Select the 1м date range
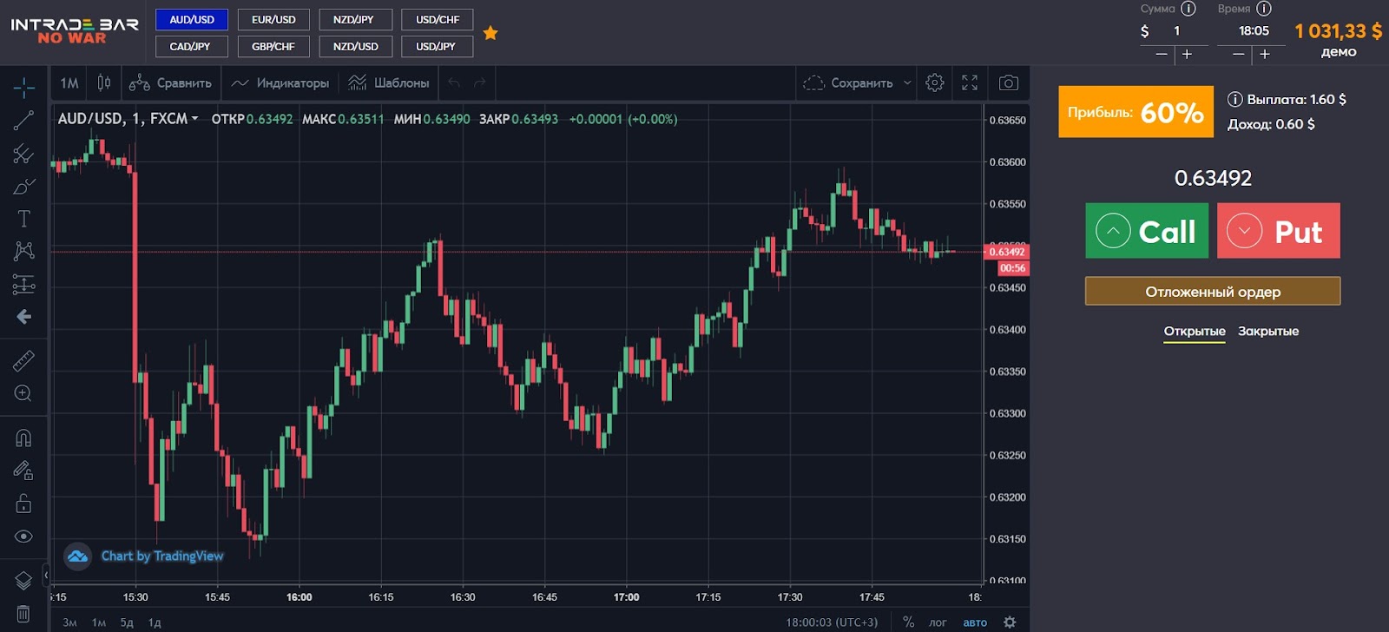 [99, 622]
